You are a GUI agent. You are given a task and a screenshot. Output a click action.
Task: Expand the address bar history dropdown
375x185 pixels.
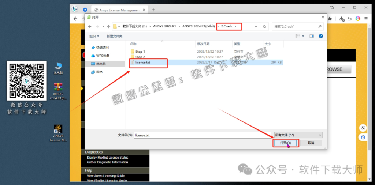(x=256, y=26)
